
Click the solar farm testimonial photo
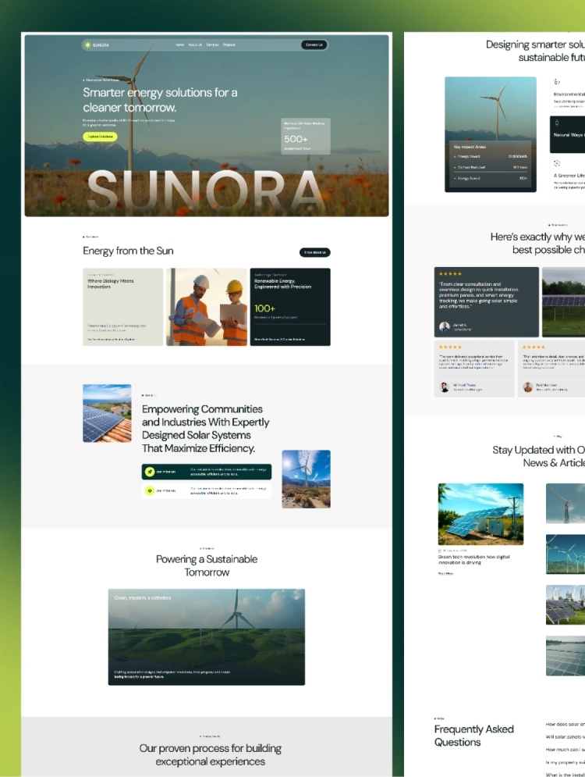564,302
